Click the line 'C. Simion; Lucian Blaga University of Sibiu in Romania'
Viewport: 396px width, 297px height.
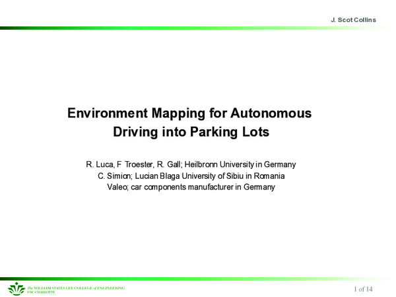(x=191, y=176)
